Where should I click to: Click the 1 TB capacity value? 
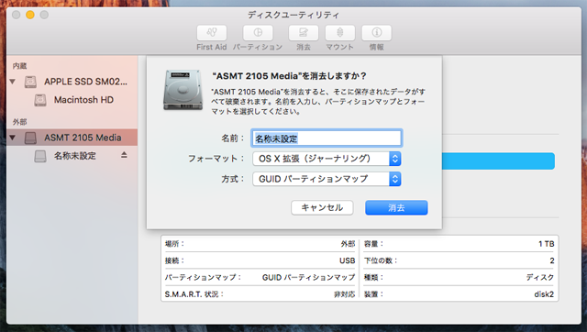click(547, 244)
